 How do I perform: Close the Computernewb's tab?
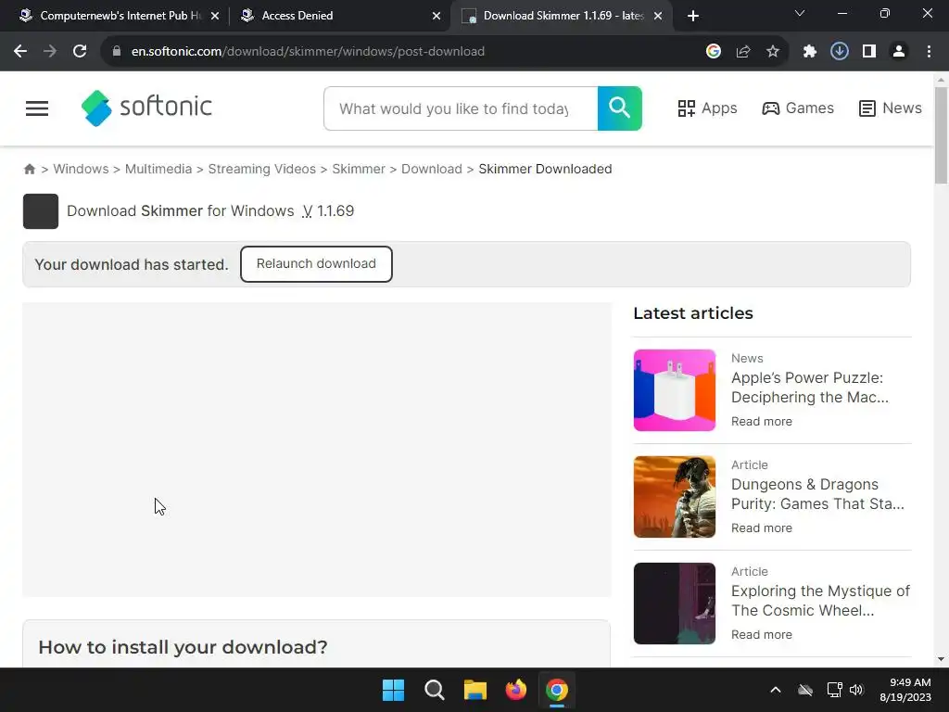click(x=215, y=16)
